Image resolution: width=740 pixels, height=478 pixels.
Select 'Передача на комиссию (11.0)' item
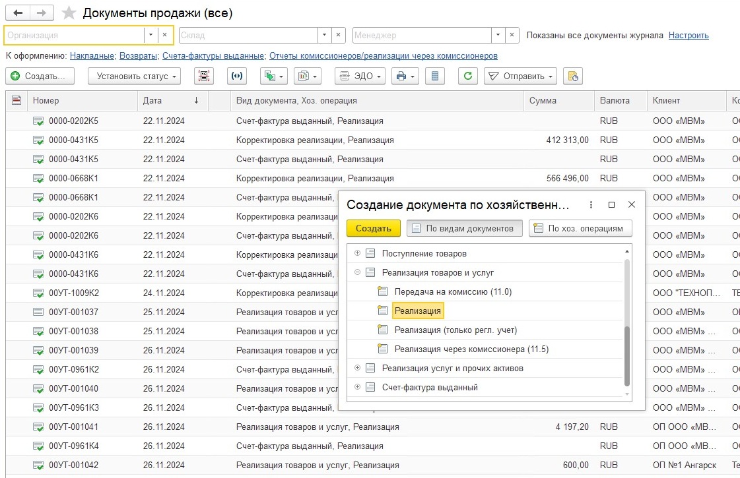pos(452,291)
